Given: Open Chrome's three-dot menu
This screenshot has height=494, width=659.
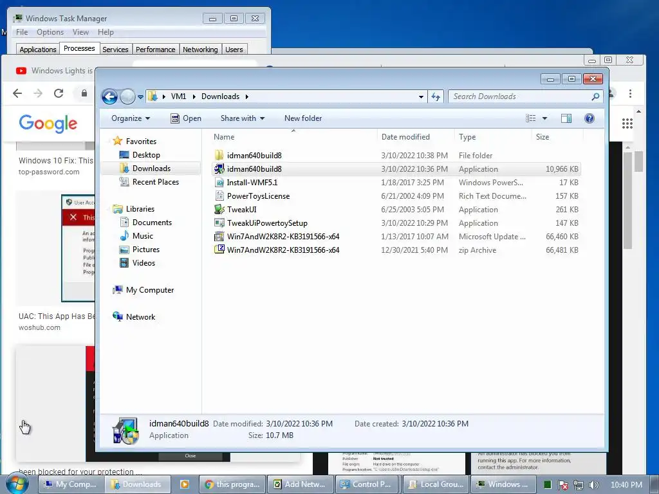Looking at the screenshot, I should [630, 93].
